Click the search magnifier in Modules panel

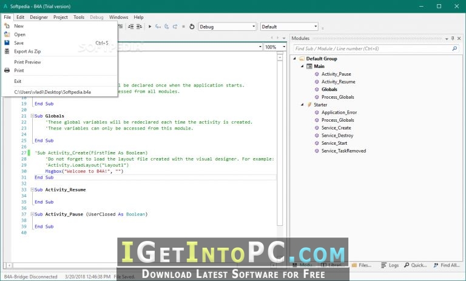point(454,48)
